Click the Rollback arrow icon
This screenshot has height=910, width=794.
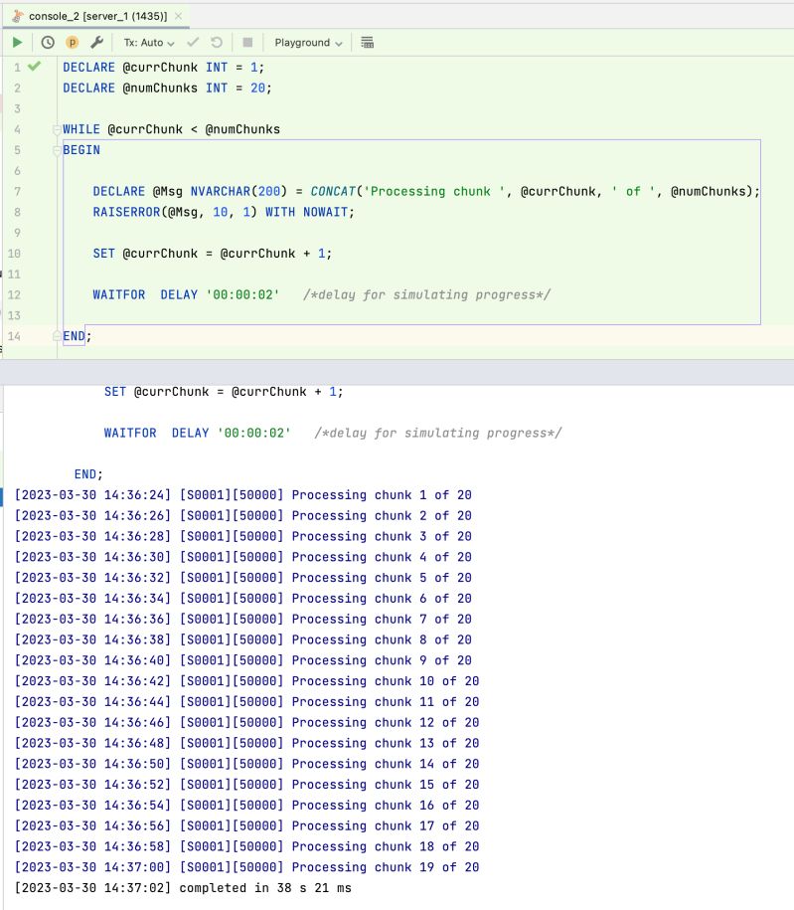point(217,43)
